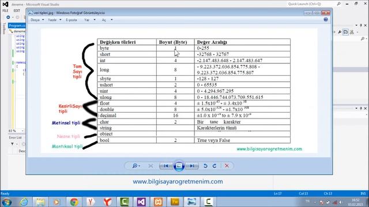Open XAMPP from the taskbar
Screen dimensions: 369x207
click(x=158, y=202)
